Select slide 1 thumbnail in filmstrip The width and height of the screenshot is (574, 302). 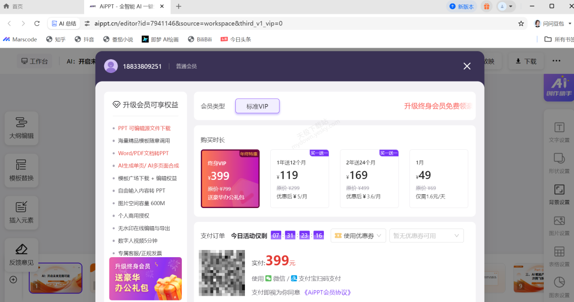(x=56, y=278)
